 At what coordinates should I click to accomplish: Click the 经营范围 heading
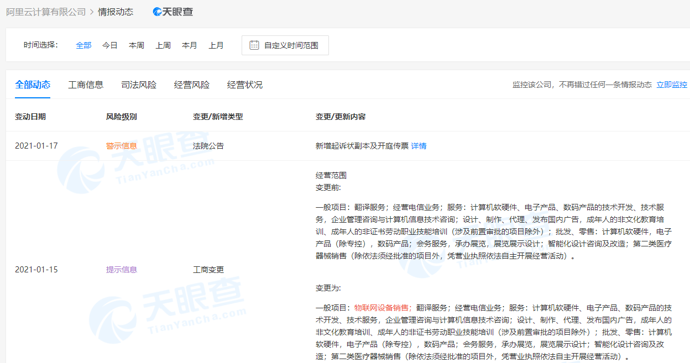tap(331, 175)
